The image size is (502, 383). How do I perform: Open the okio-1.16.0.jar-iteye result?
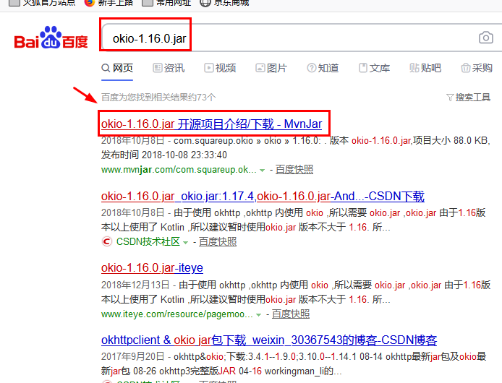(x=152, y=268)
